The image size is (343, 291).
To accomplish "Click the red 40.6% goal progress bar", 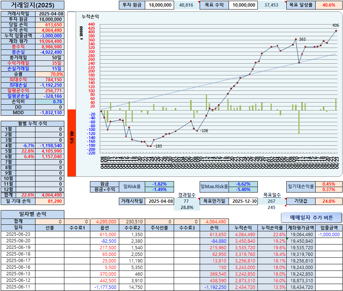I will click(x=72, y=143).
